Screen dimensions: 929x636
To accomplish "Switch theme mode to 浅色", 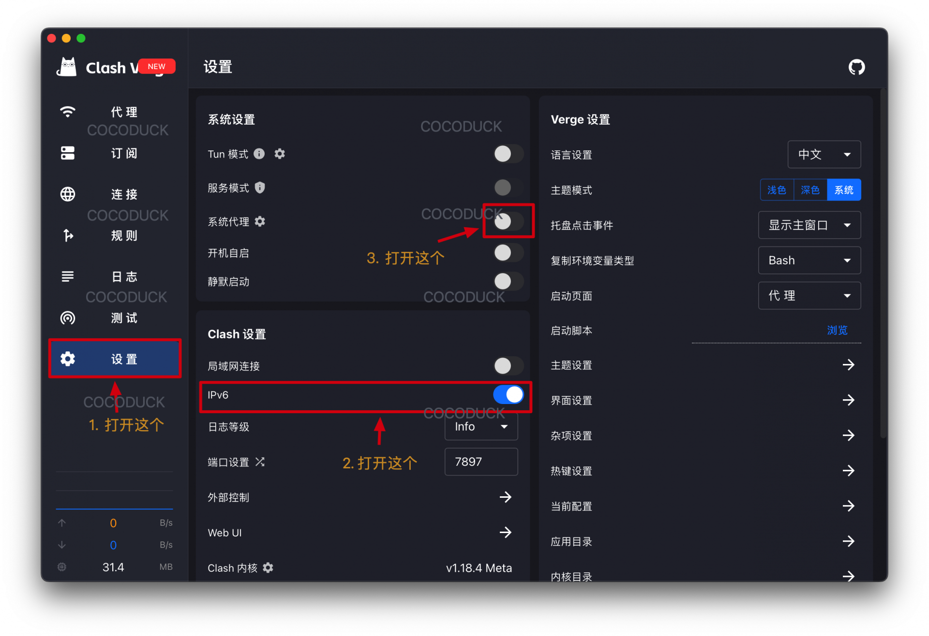I will click(x=777, y=189).
